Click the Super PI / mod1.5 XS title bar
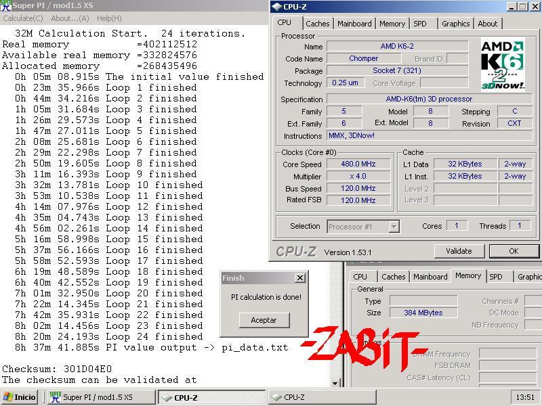 click(x=135, y=6)
